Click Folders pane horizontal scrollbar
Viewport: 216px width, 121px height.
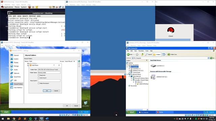(137, 110)
